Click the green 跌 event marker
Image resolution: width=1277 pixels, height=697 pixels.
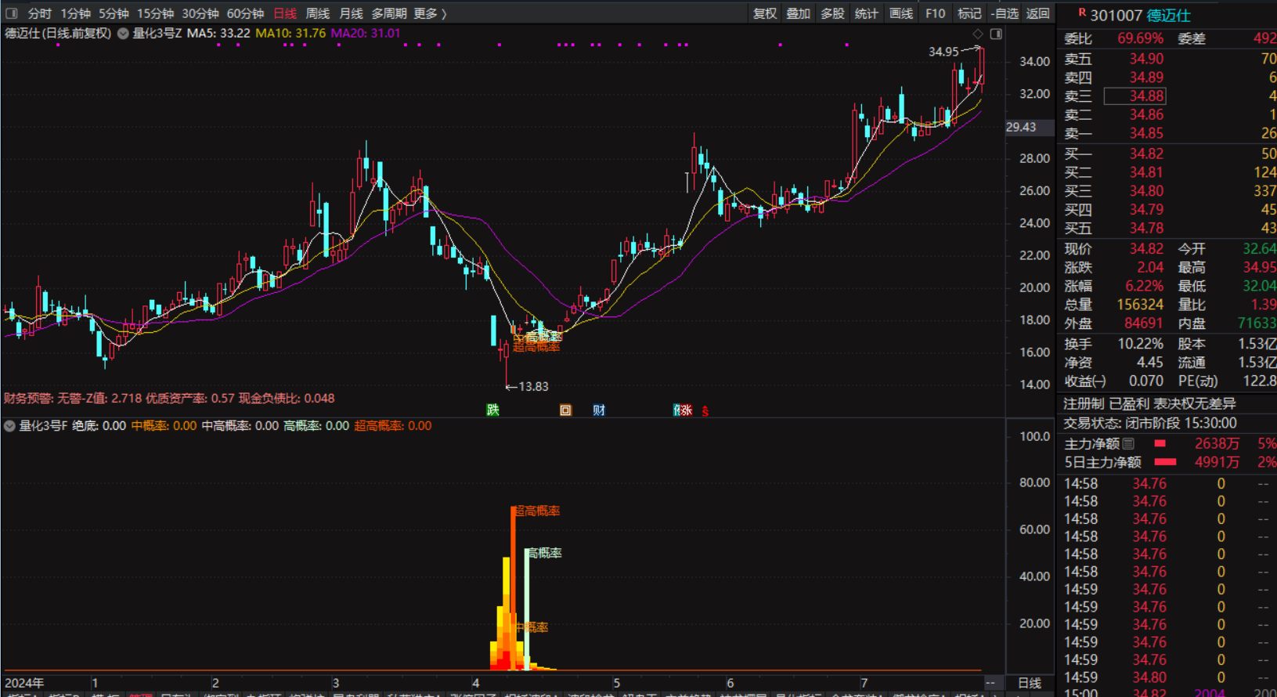point(492,410)
